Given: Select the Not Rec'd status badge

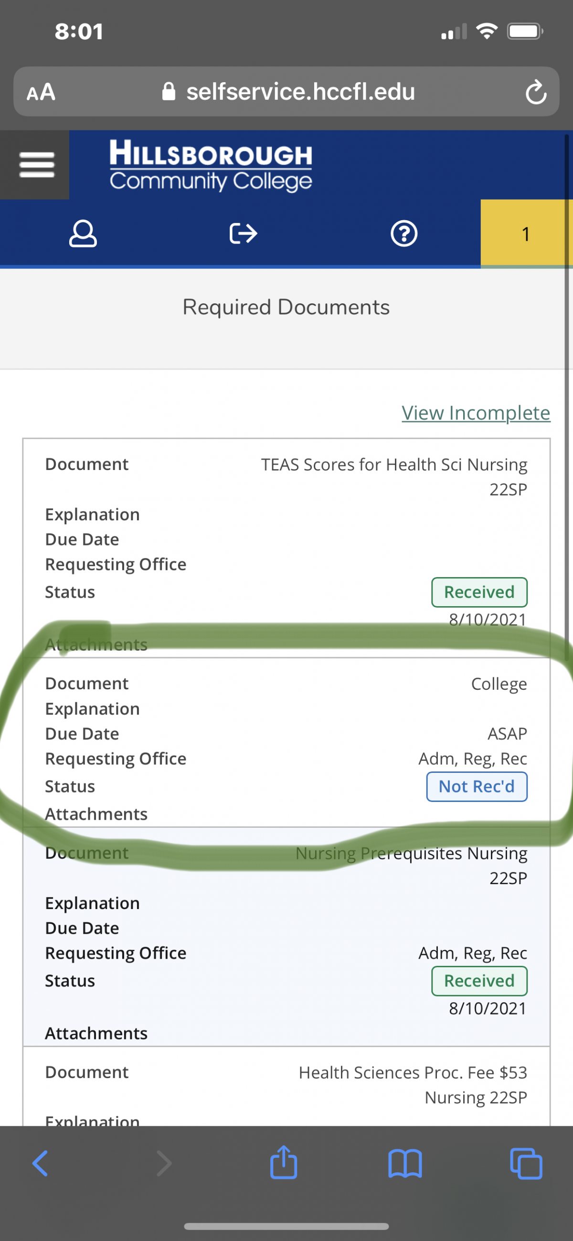Looking at the screenshot, I should [477, 787].
